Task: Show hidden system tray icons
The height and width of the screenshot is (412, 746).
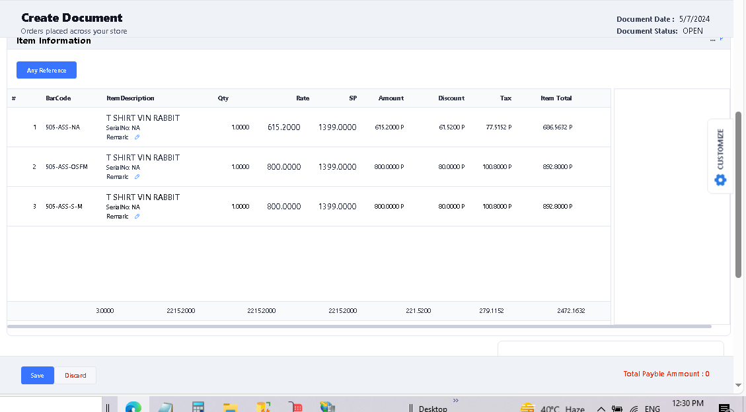Action: click(601, 409)
